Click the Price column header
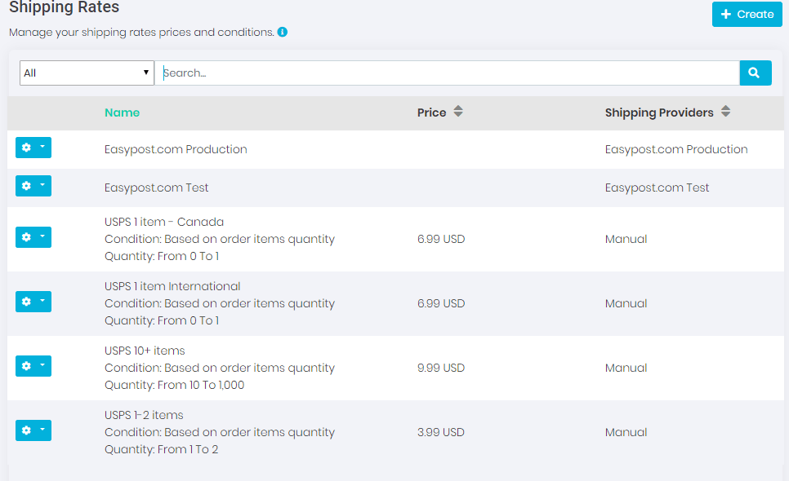789x481 pixels. [431, 113]
